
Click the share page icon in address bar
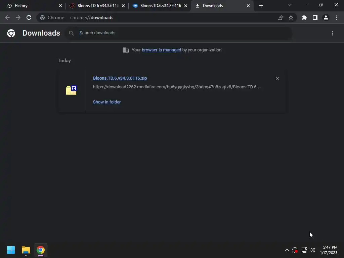(x=280, y=17)
